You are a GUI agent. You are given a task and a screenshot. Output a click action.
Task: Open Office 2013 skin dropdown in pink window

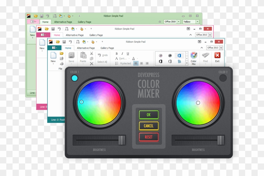click(x=210, y=35)
